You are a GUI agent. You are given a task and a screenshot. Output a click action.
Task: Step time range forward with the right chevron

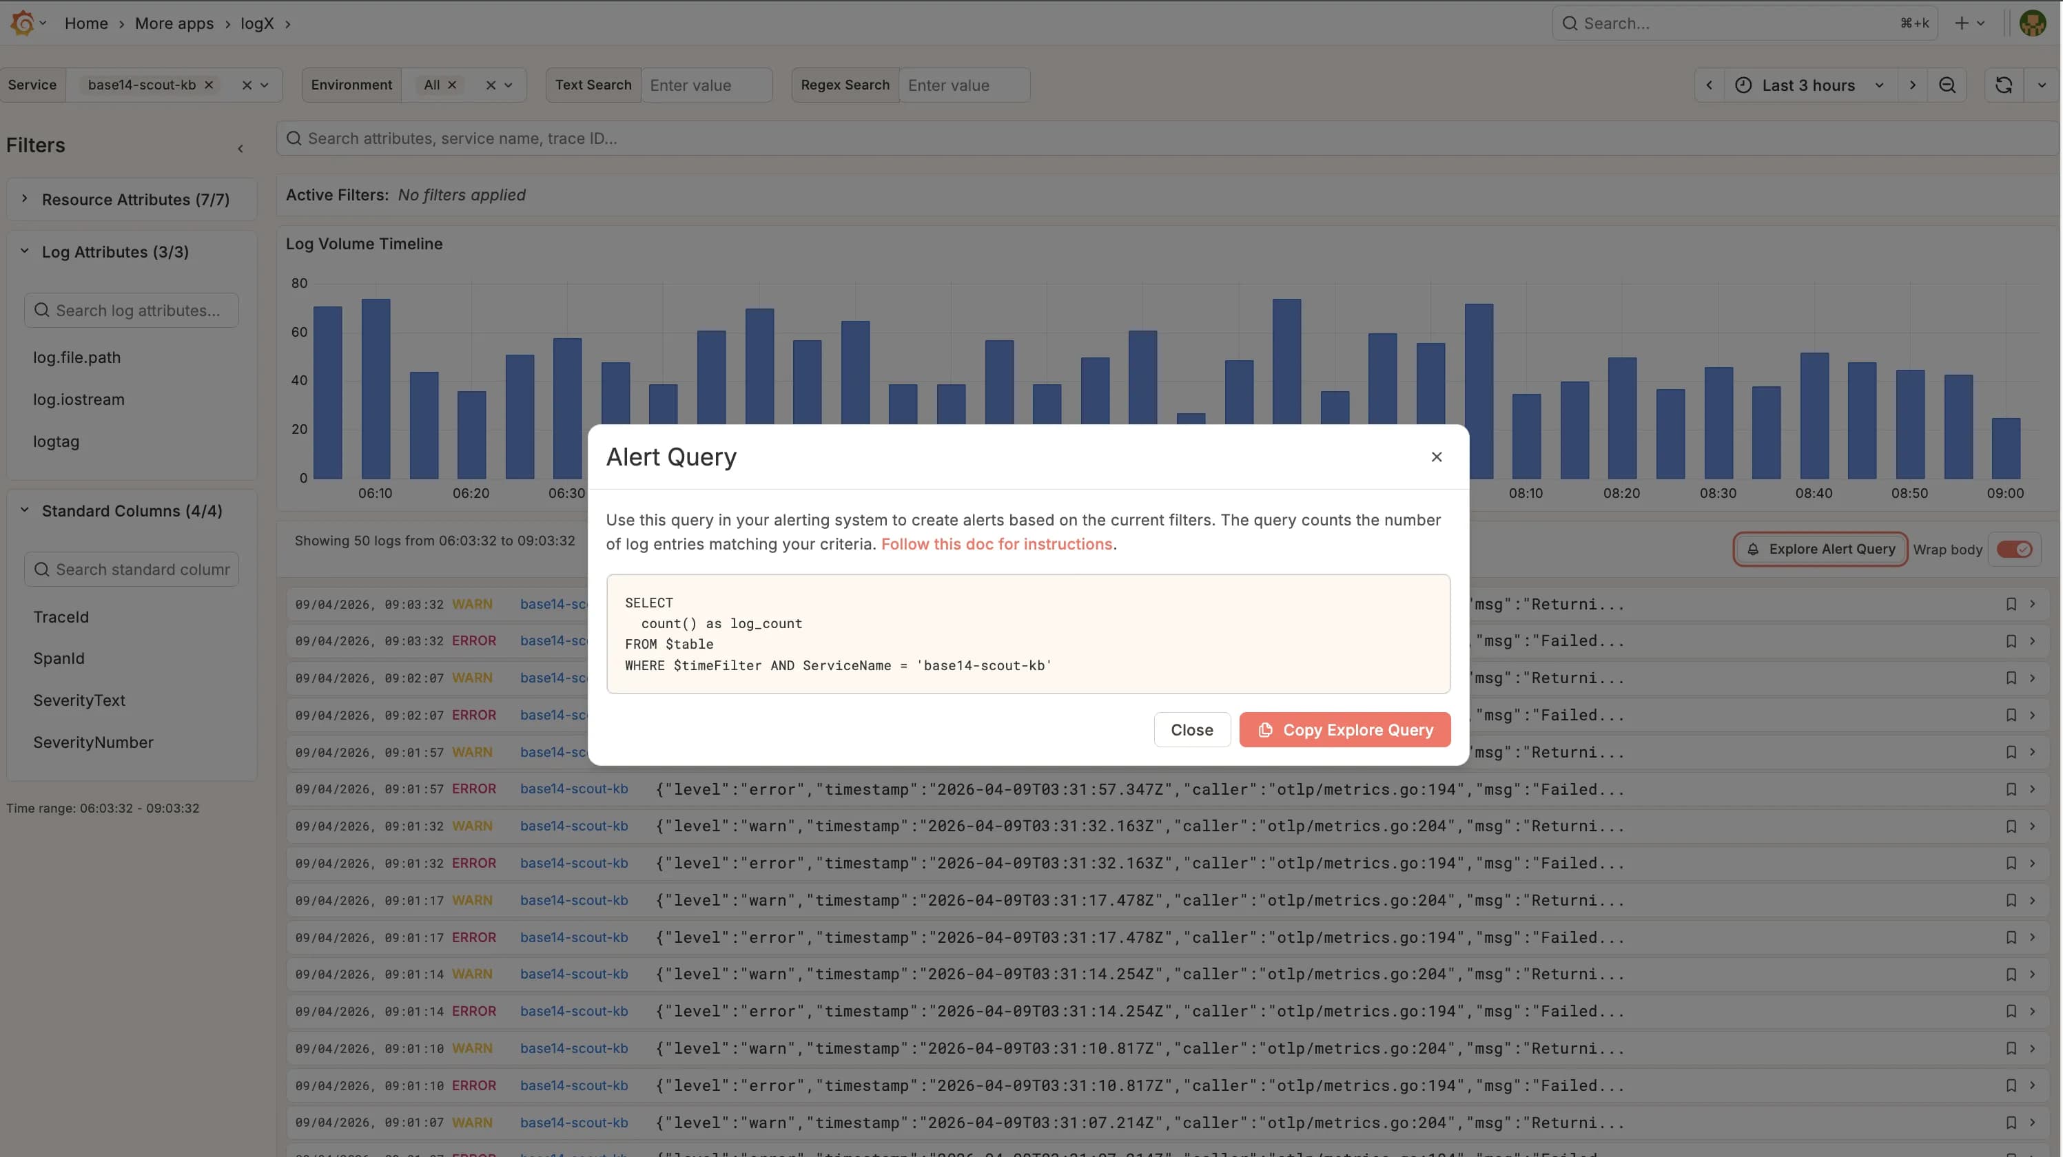tap(1912, 85)
